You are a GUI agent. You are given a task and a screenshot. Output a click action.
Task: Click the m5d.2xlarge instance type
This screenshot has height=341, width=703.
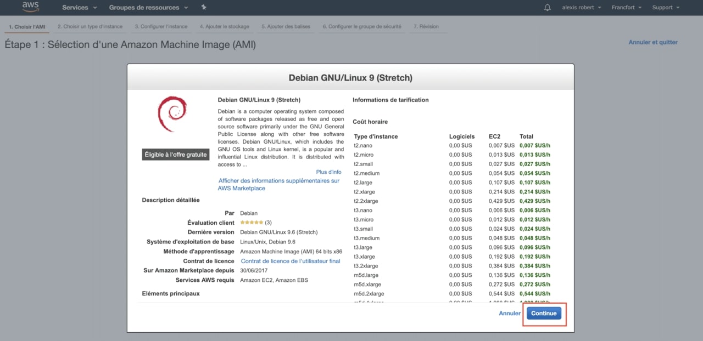coord(369,294)
